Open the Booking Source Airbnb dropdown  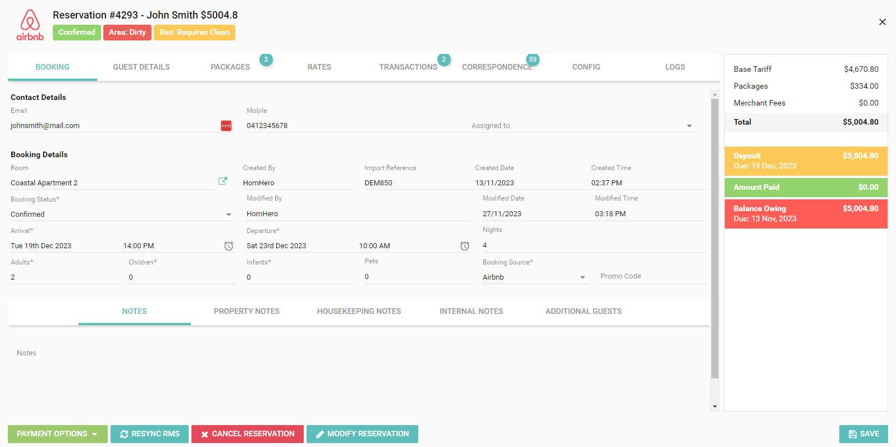(582, 277)
